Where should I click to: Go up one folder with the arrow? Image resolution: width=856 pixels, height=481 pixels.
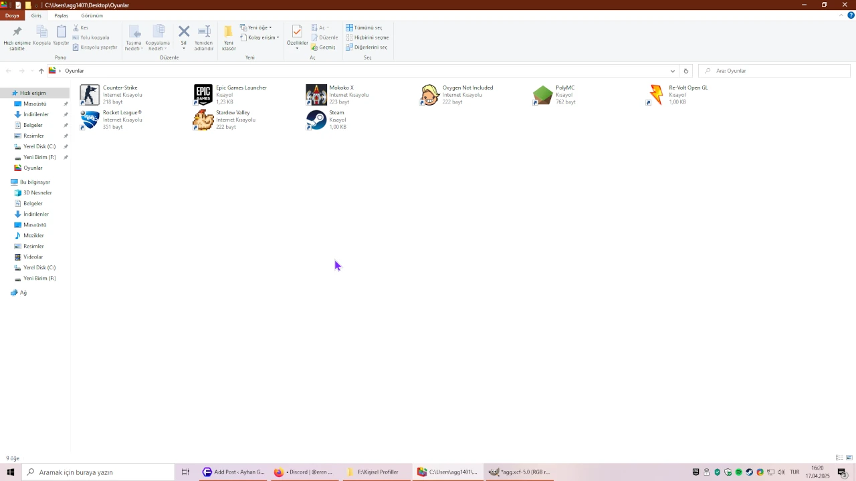click(x=41, y=71)
